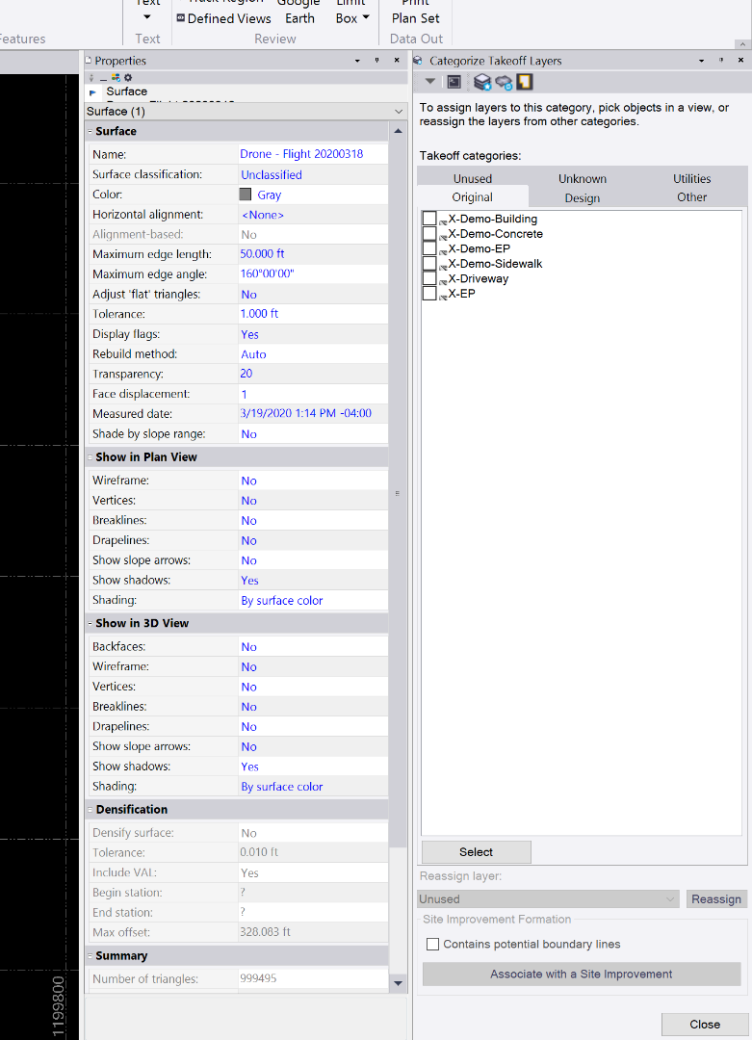Click the Gray color swatch
This screenshot has width=752, height=1040.
246,195
